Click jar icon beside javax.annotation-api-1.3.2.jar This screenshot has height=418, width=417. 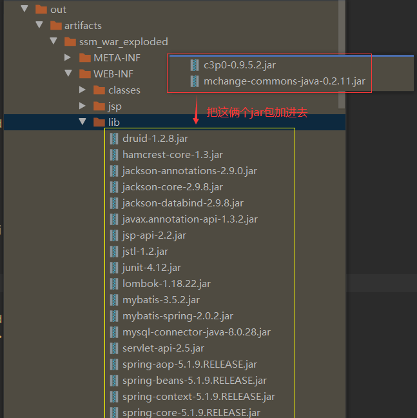click(x=114, y=219)
